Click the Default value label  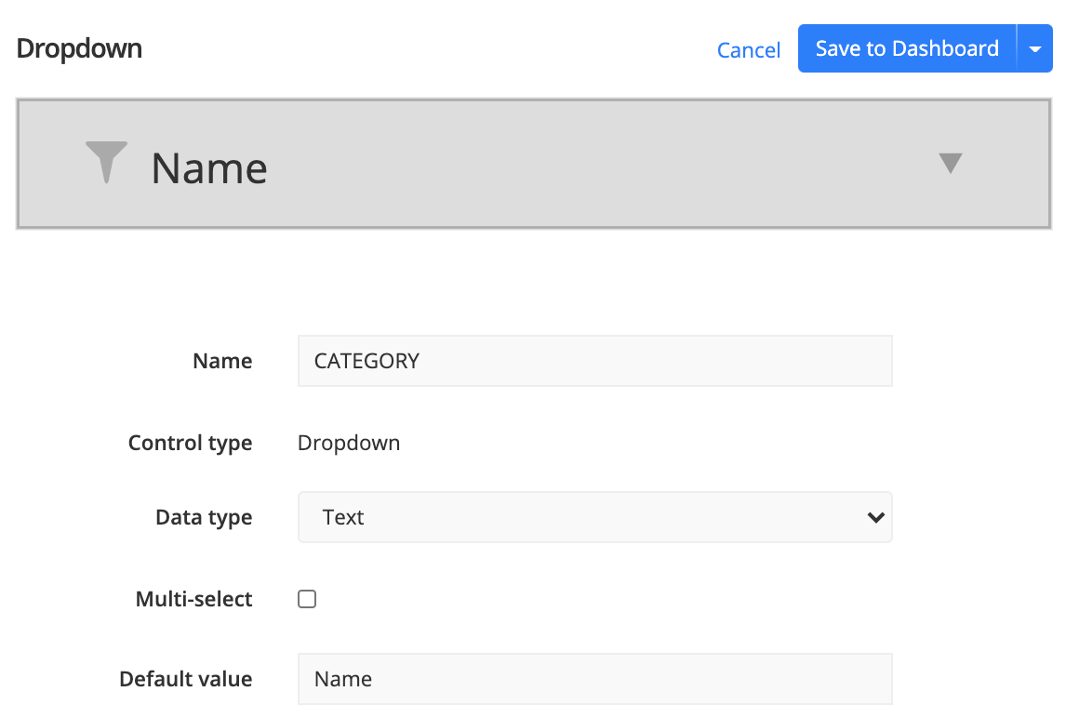186,679
